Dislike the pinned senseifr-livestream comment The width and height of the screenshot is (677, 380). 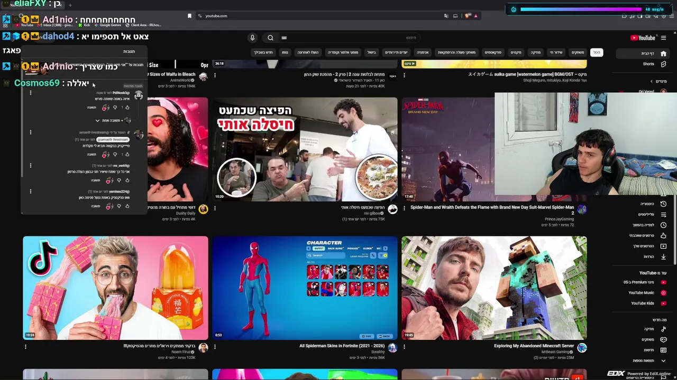pyautogui.click(x=115, y=155)
